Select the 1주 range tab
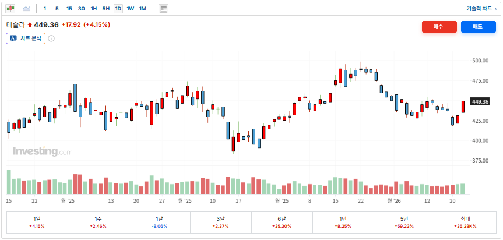Screen dimensions: 503x240 99,222
